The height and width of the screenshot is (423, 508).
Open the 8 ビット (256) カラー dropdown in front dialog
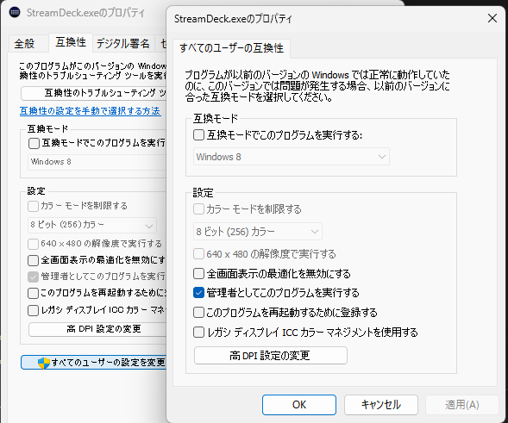click(258, 232)
